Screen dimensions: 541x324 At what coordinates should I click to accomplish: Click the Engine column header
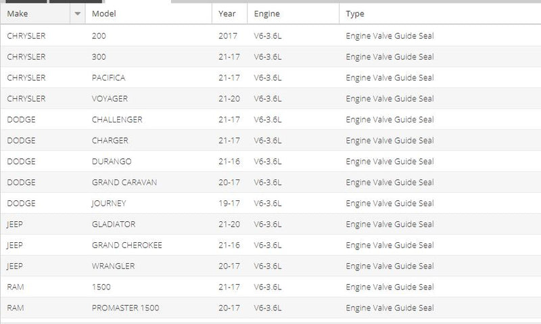pyautogui.click(x=293, y=14)
